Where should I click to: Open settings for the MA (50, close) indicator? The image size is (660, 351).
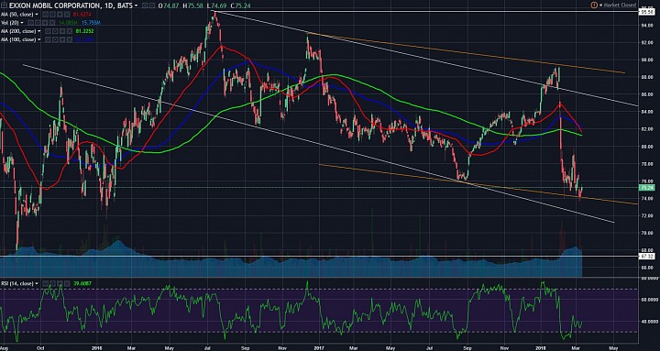[x=52, y=15]
